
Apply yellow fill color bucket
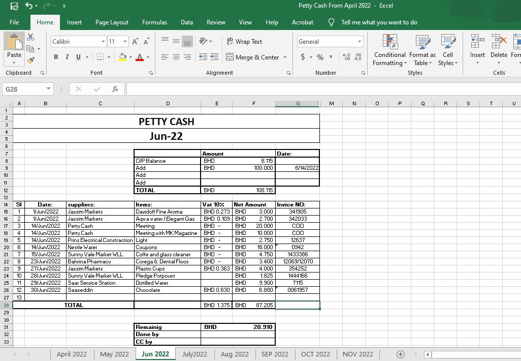122,57
